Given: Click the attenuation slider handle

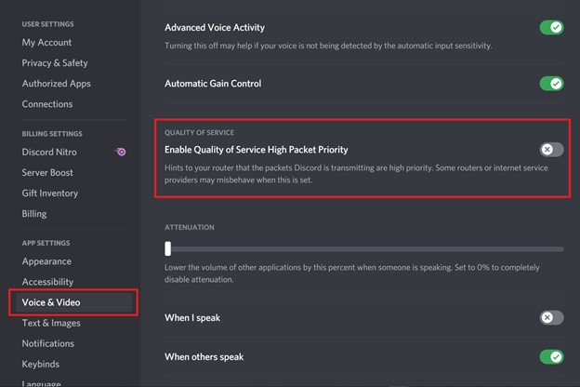Looking at the screenshot, I should pos(168,248).
